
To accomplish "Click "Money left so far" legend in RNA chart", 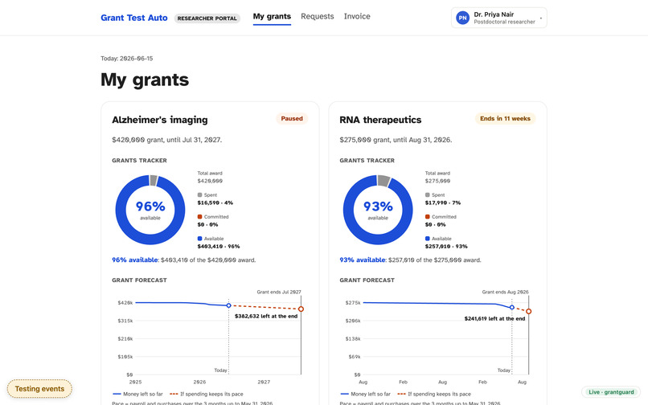I will tap(365, 395).
